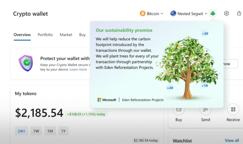Click the Learn more link

click(x=78, y=70)
